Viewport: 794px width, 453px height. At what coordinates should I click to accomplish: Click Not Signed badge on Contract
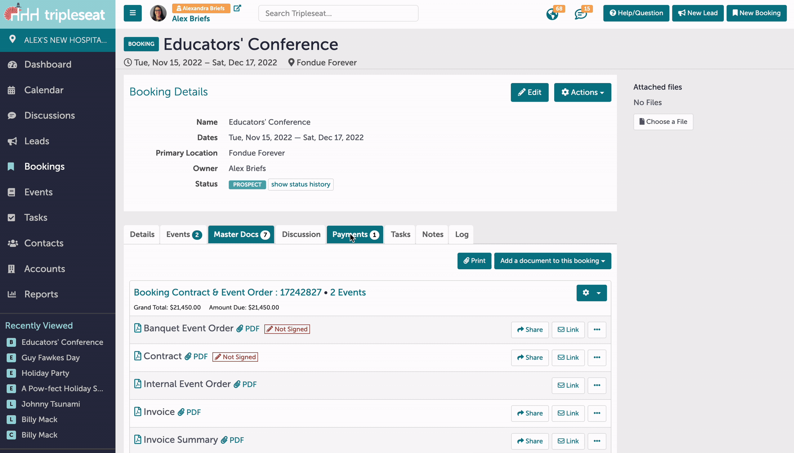[235, 357]
